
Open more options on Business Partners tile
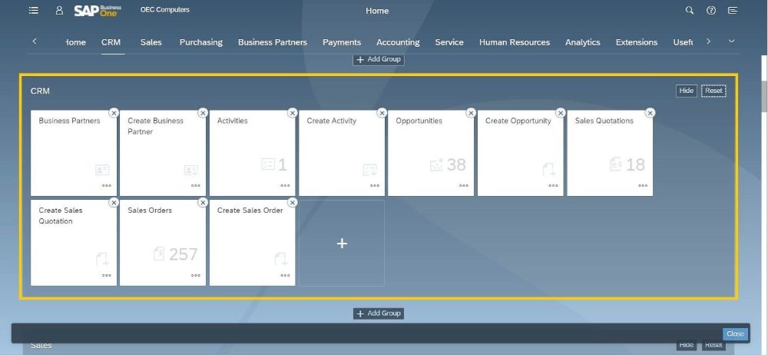(106, 186)
